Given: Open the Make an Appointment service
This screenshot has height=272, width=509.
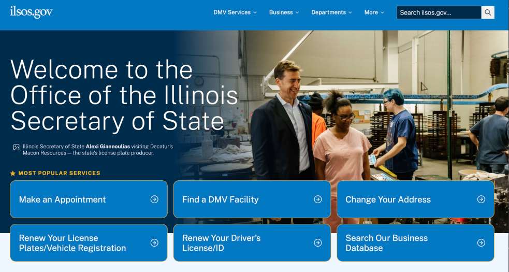Looking at the screenshot, I should coord(89,199).
